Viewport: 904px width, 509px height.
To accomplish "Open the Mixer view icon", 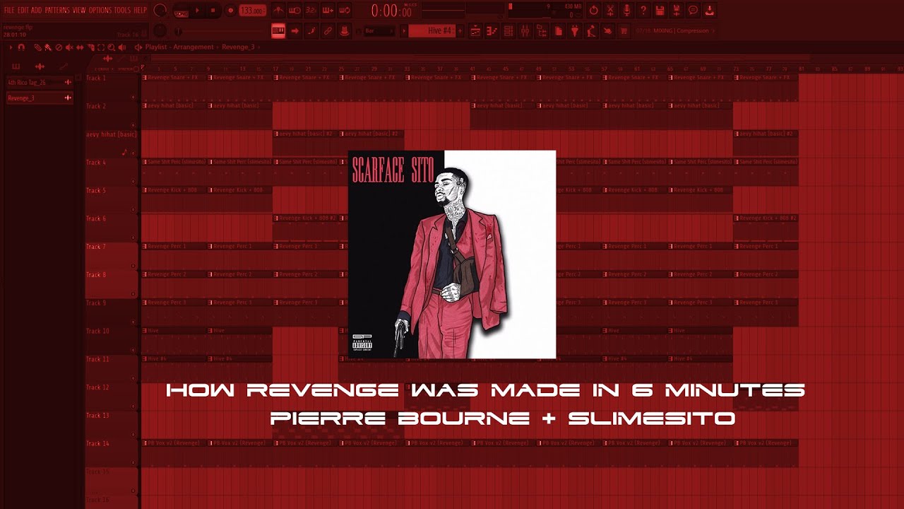I will click(525, 31).
